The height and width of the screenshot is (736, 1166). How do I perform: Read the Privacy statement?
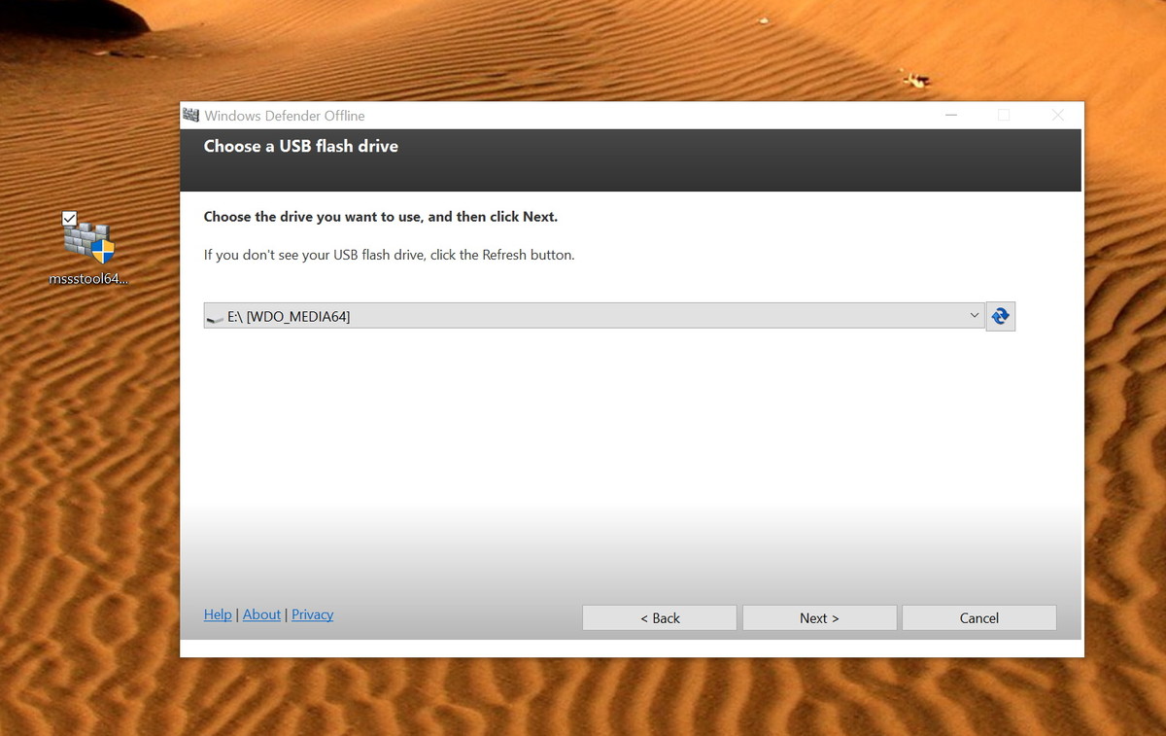312,613
